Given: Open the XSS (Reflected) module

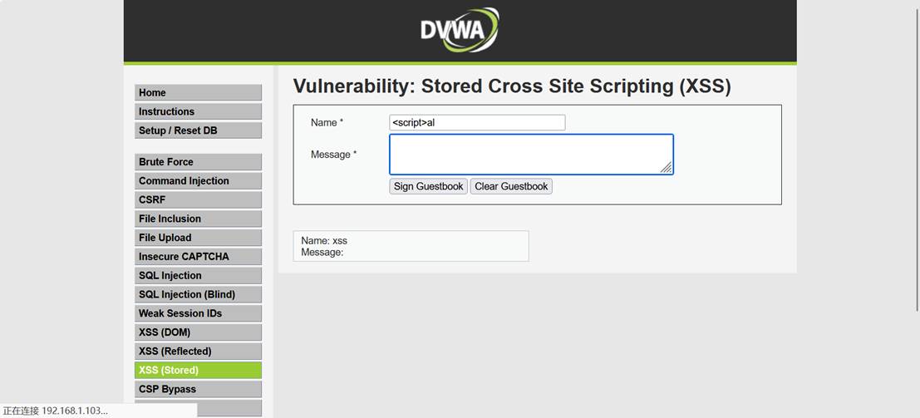Looking at the screenshot, I should pyautogui.click(x=199, y=351).
